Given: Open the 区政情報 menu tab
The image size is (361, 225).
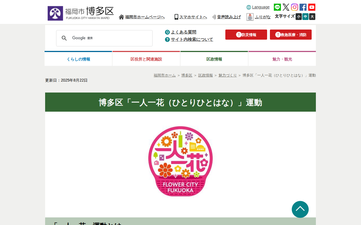Looking at the screenshot, I should pos(214,59).
